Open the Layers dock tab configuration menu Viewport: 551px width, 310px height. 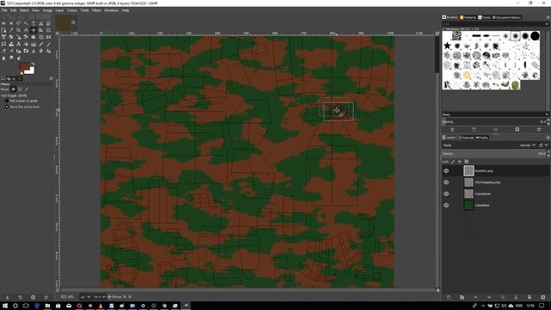tap(548, 138)
